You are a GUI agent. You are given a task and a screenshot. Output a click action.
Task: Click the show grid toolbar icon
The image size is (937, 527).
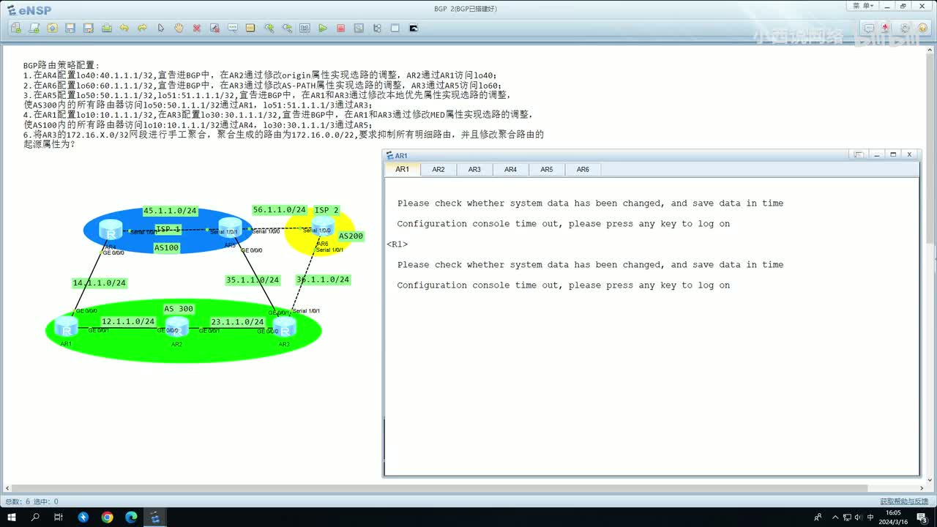pyautogui.click(x=395, y=28)
